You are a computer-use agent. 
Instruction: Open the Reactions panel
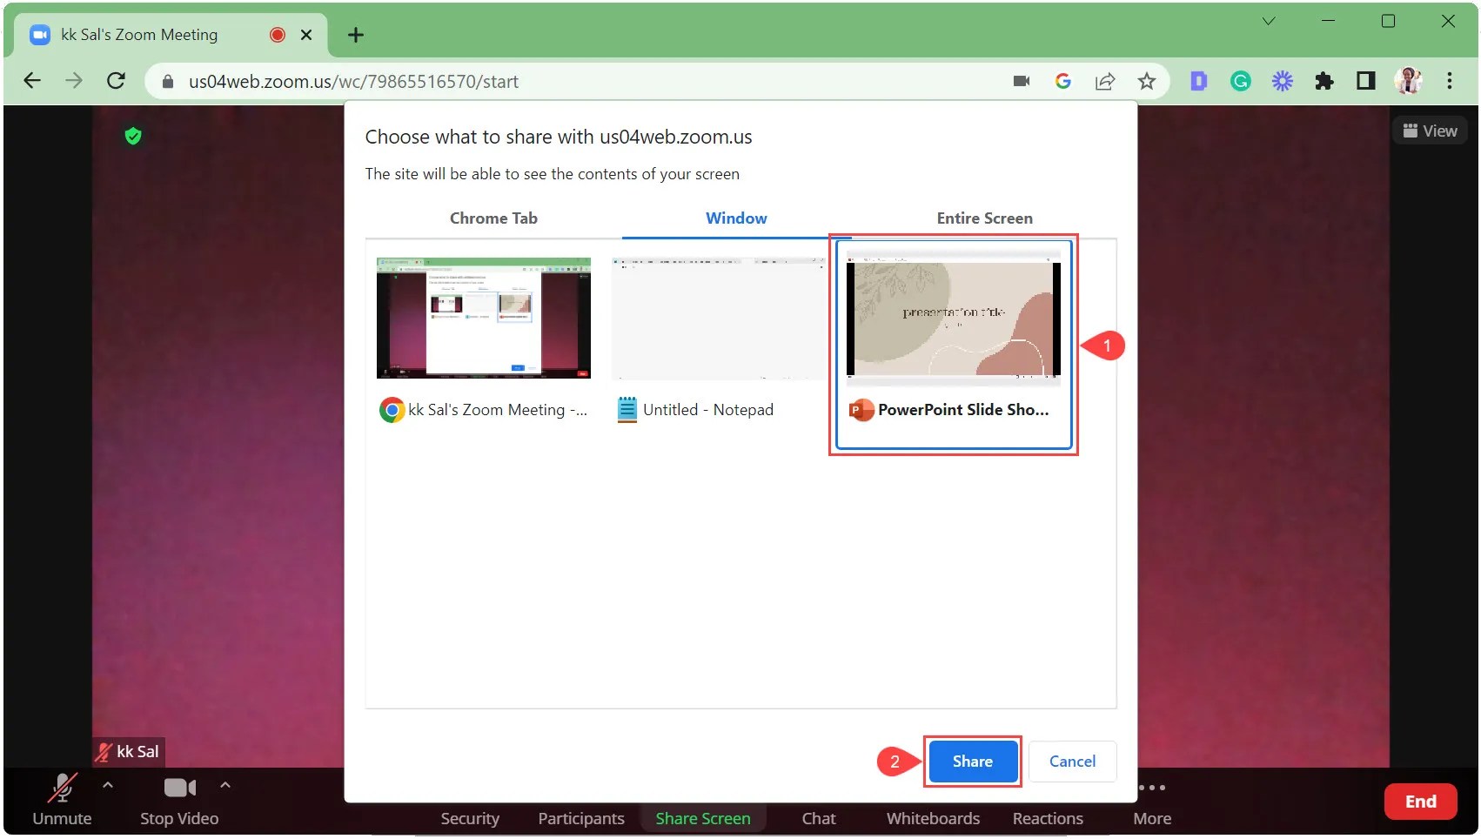point(1047,818)
